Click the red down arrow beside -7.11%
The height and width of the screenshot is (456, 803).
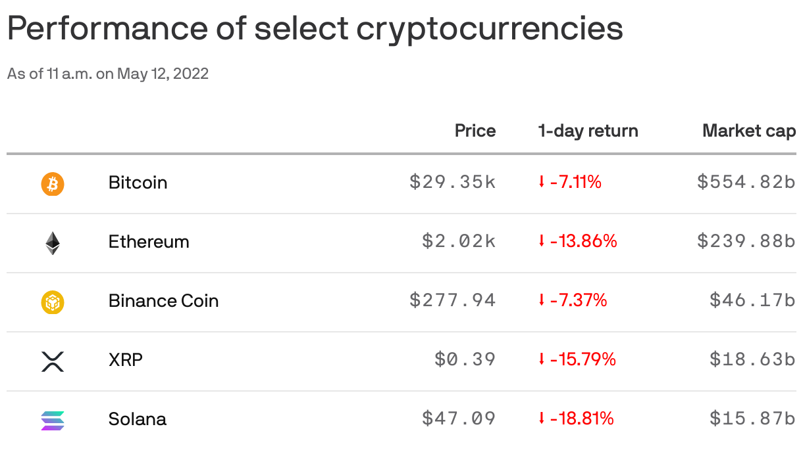pyautogui.click(x=541, y=182)
